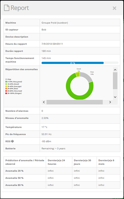
Task: Click the 'Stop 19%' chart label
Action: point(92,73)
